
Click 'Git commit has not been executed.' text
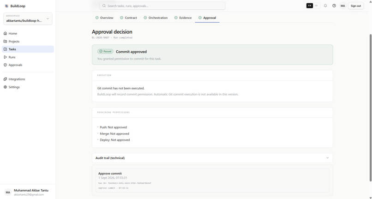coord(121,88)
